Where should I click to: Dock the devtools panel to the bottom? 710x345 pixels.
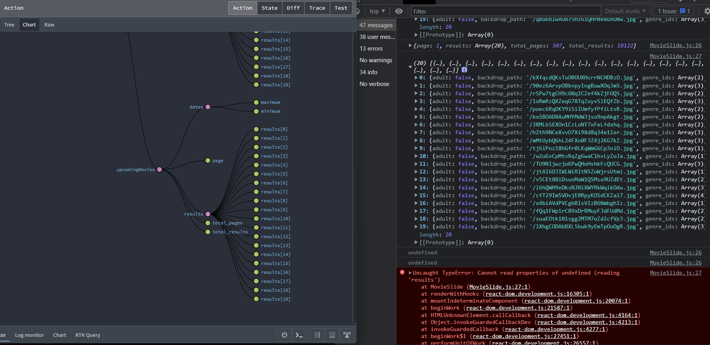(332, 335)
